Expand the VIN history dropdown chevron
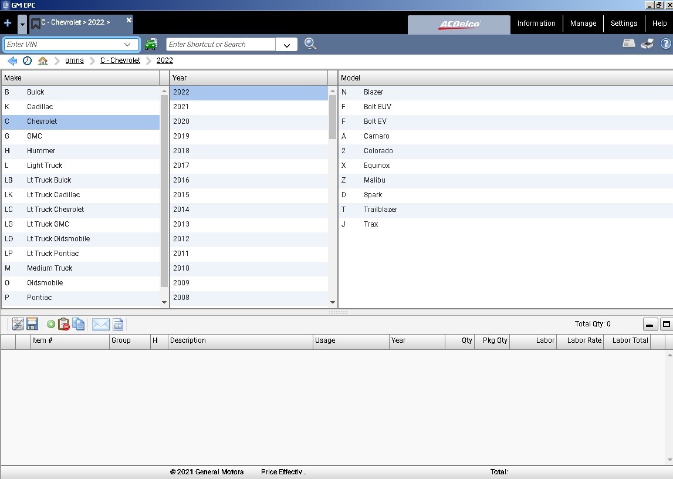Viewport: 673px width, 479px height. click(x=127, y=44)
